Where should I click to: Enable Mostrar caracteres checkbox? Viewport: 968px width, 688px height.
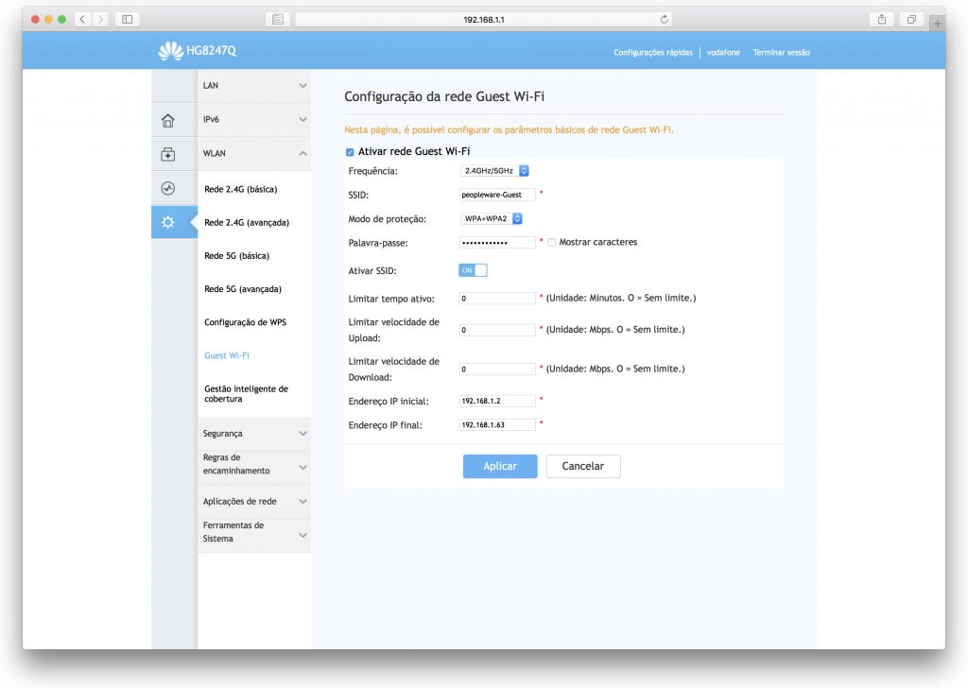point(551,243)
